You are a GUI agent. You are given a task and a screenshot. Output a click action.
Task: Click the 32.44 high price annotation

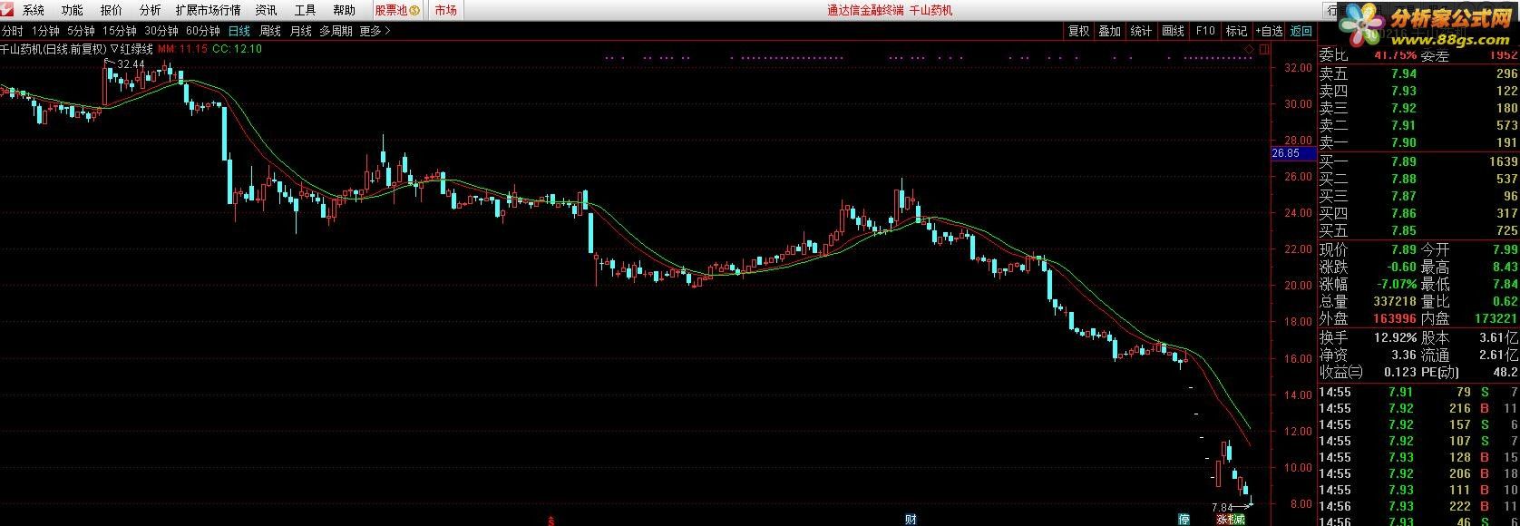tap(131, 64)
